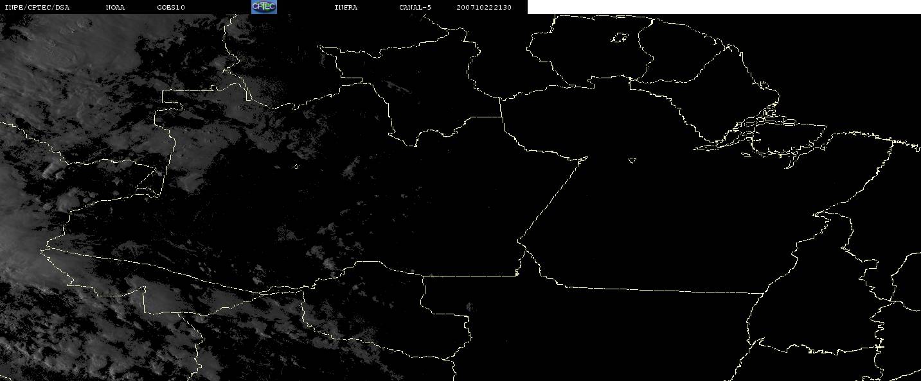Select the GOES10 satellite label

click(171, 7)
